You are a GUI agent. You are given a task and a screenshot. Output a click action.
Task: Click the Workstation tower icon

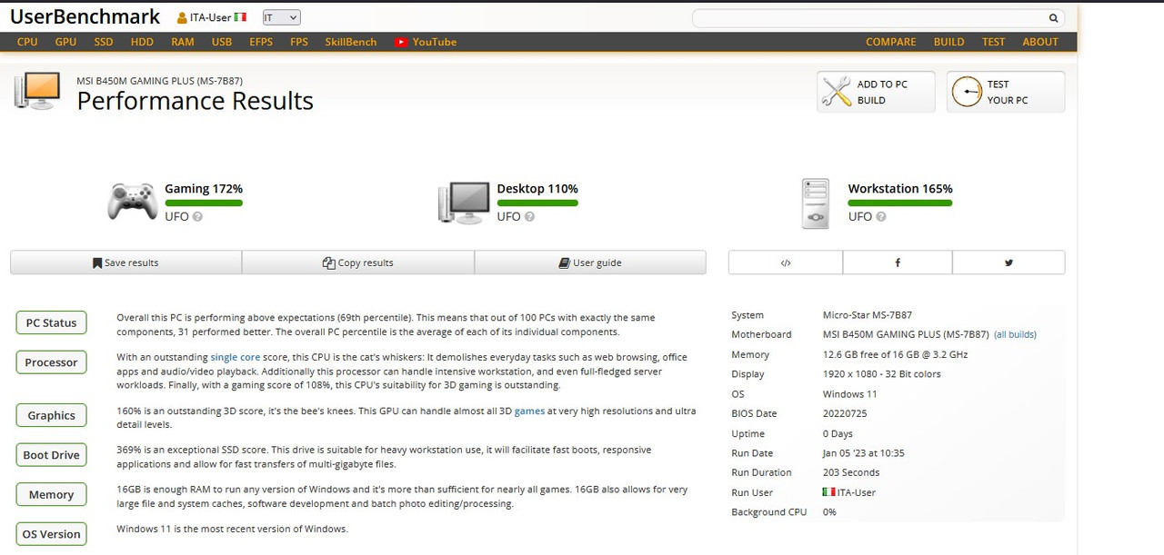816,203
